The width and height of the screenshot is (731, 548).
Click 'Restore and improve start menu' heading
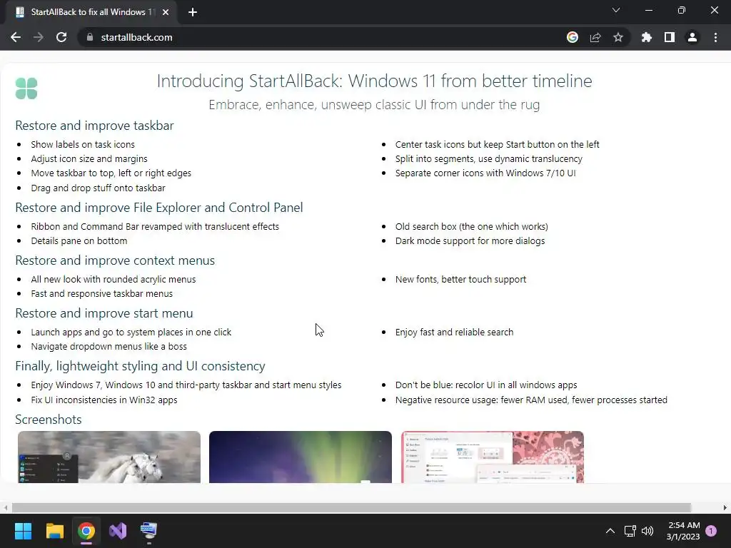pos(104,313)
